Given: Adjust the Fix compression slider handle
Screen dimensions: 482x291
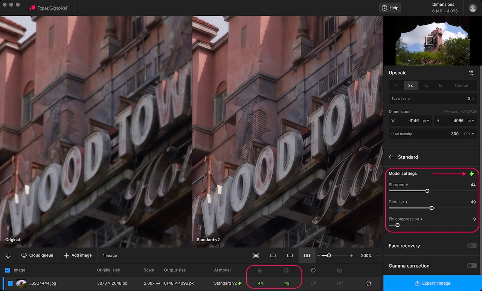Looking at the screenshot, I should click(397, 225).
